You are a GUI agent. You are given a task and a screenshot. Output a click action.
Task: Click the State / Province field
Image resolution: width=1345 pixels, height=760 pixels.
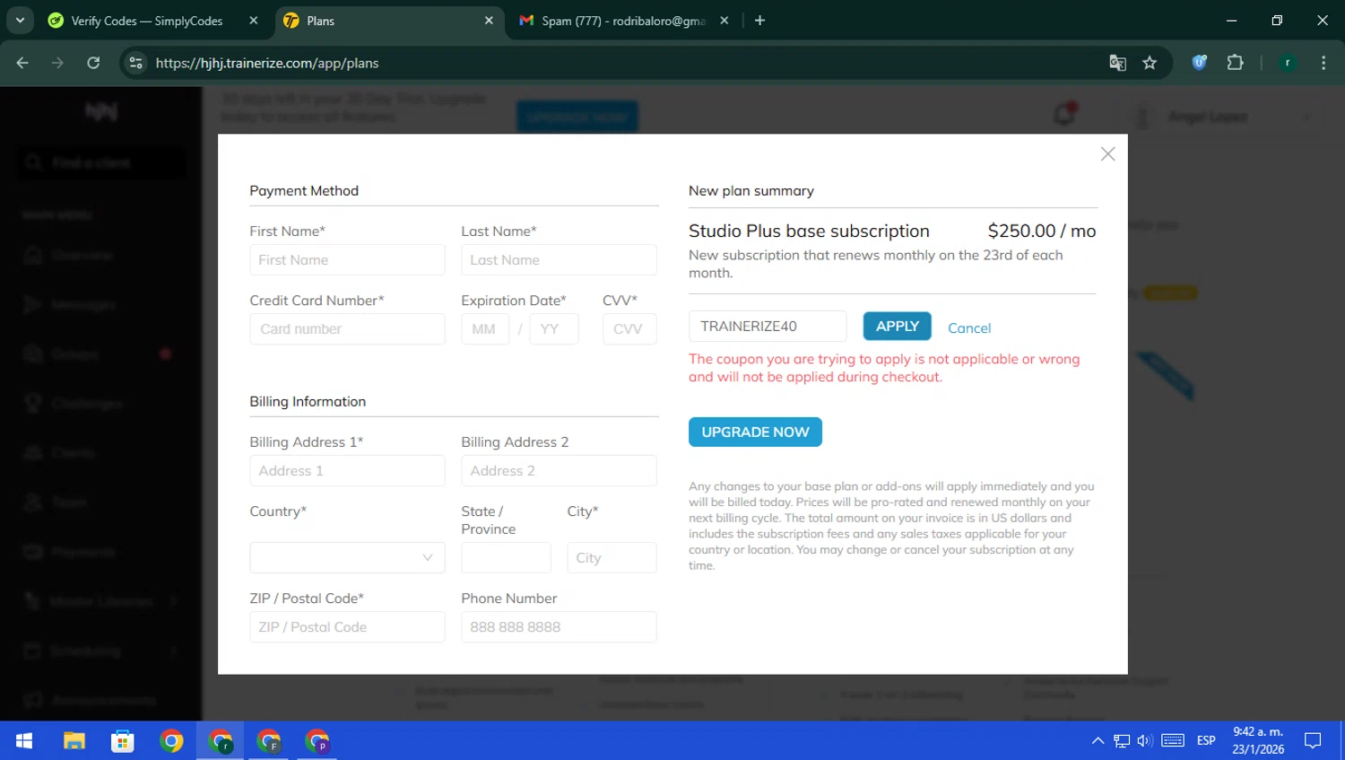tap(506, 558)
